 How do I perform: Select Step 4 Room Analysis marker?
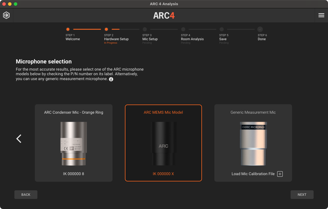point(183,29)
